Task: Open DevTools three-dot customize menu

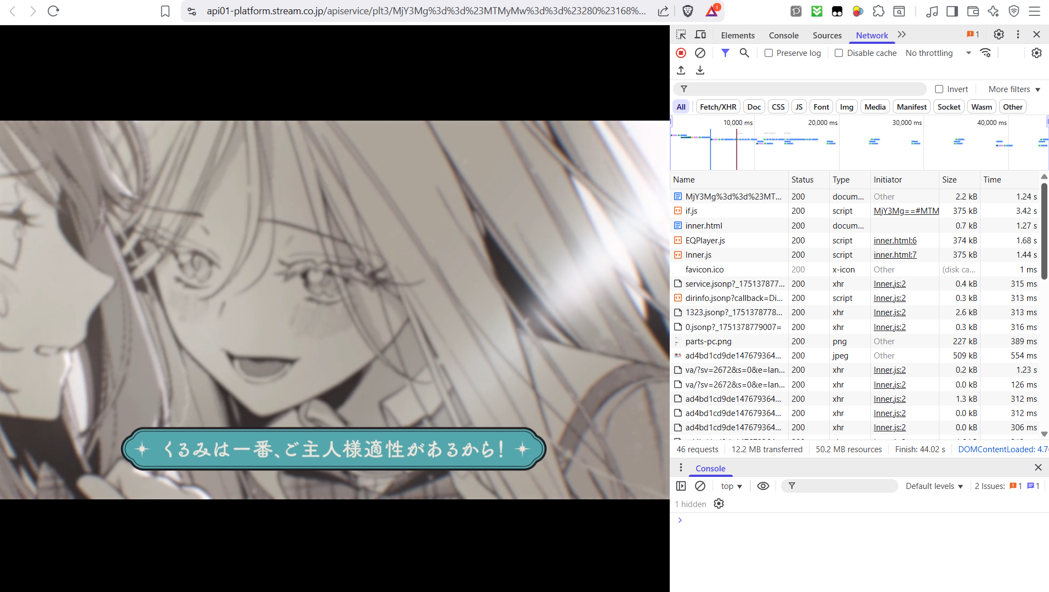Action: [x=1018, y=34]
